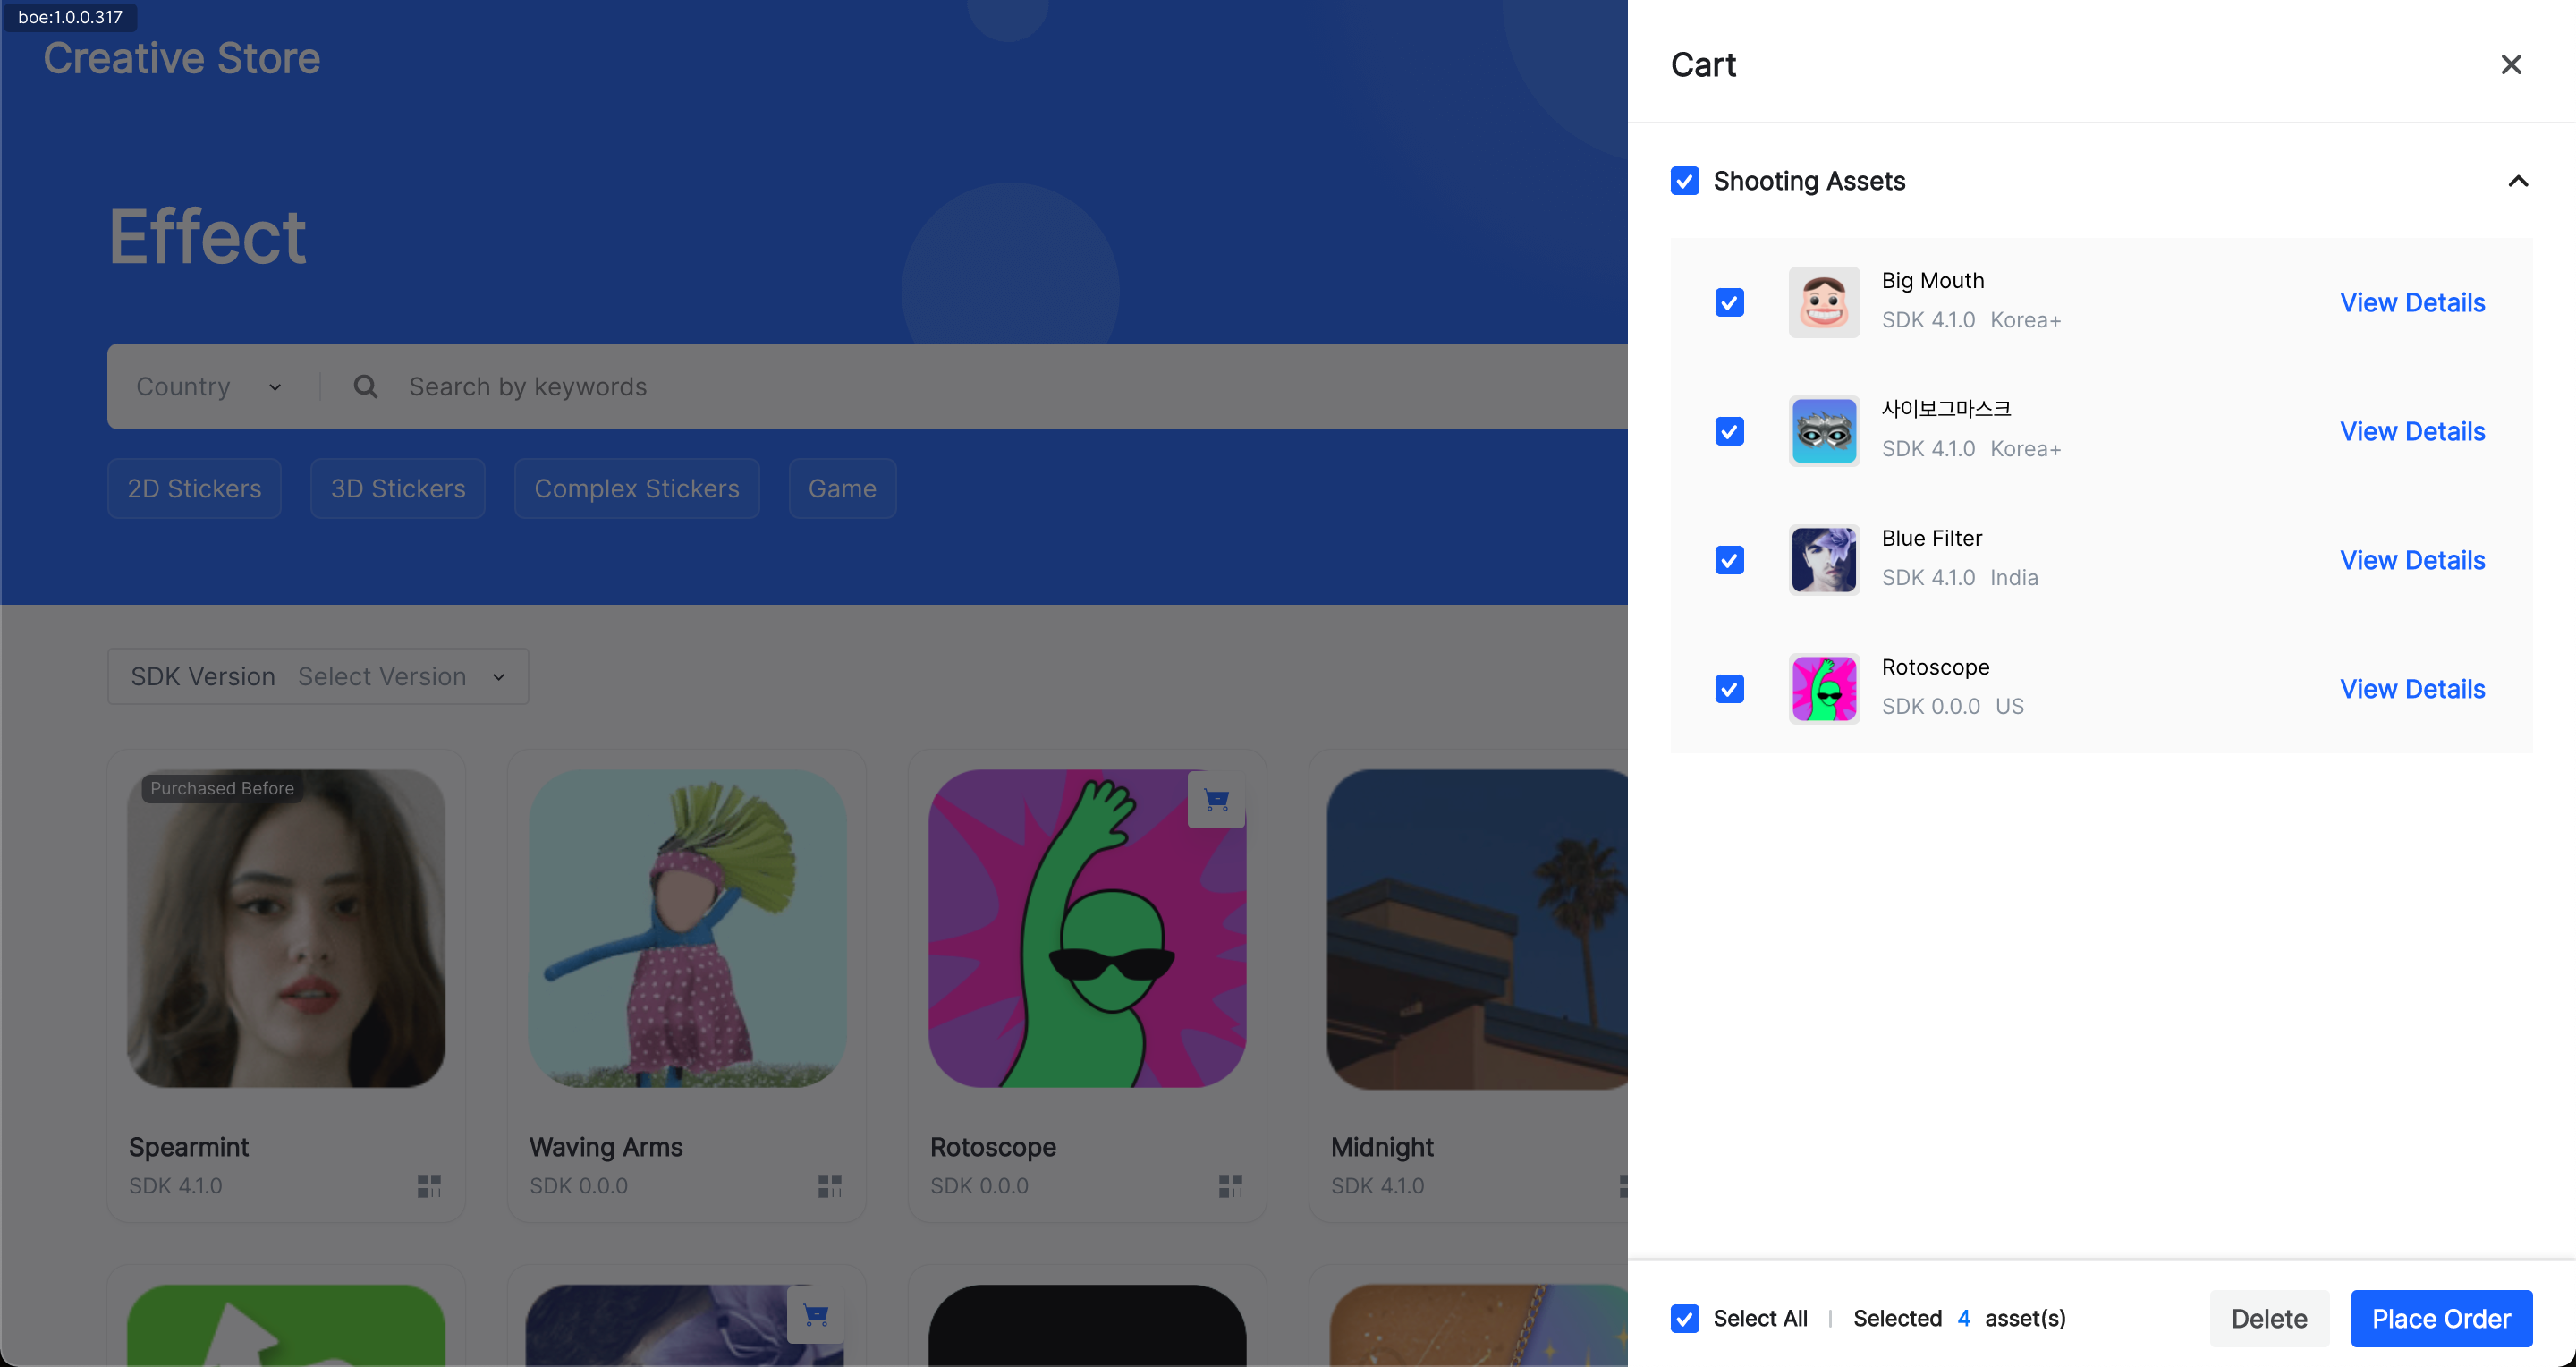The height and width of the screenshot is (1367, 2576).
Task: Click the Place Order button
Action: (2441, 1318)
